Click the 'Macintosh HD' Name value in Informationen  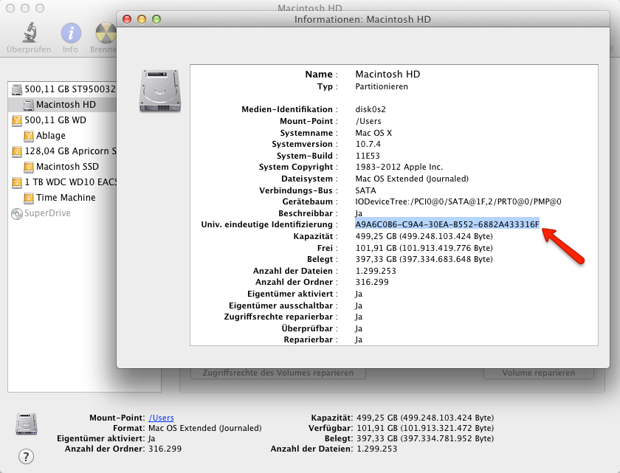(x=387, y=75)
